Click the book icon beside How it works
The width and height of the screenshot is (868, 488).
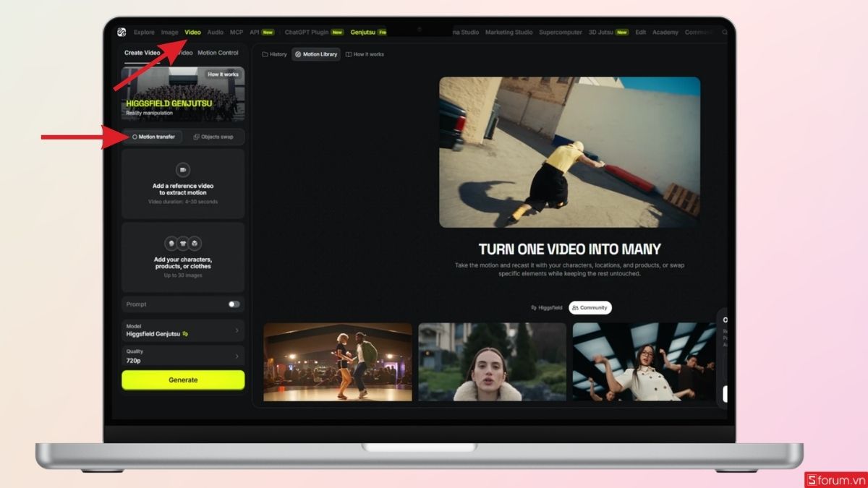[x=349, y=54]
